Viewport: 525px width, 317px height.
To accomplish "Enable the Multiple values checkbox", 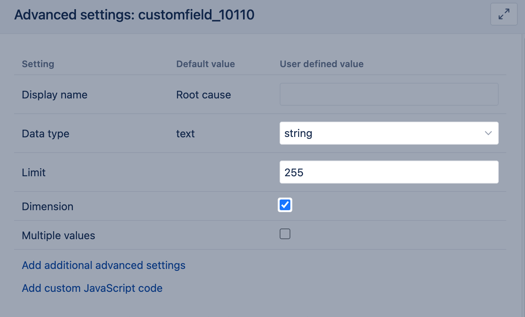I will [x=285, y=234].
